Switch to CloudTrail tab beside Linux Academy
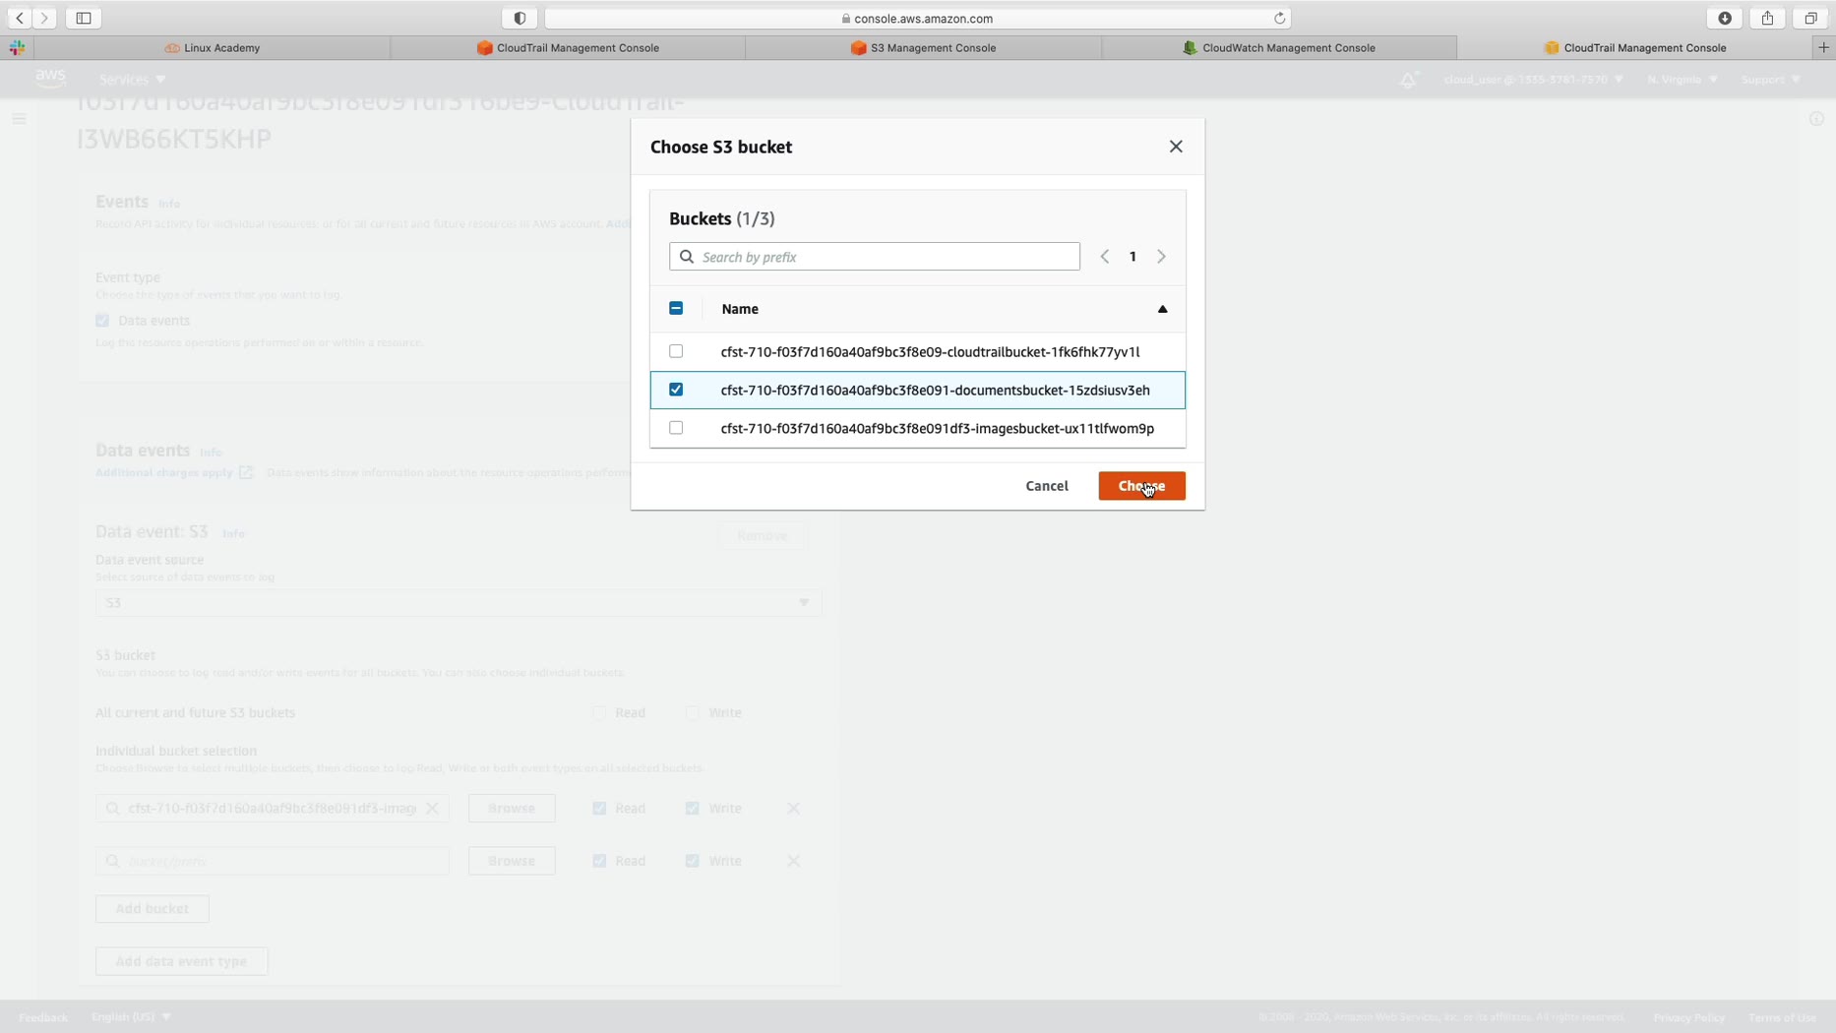The image size is (1836, 1033). click(x=568, y=47)
